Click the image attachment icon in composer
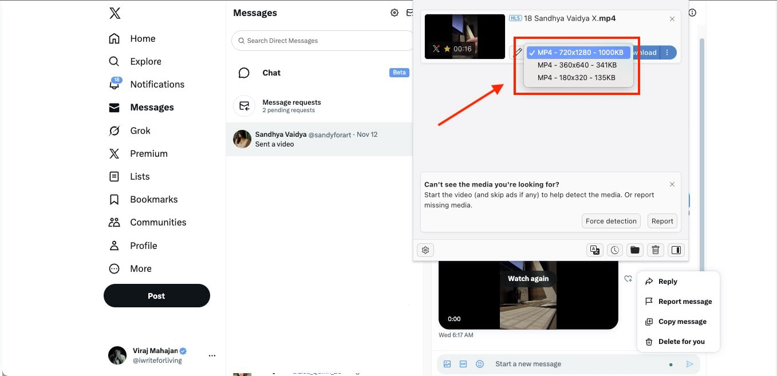 coord(447,363)
